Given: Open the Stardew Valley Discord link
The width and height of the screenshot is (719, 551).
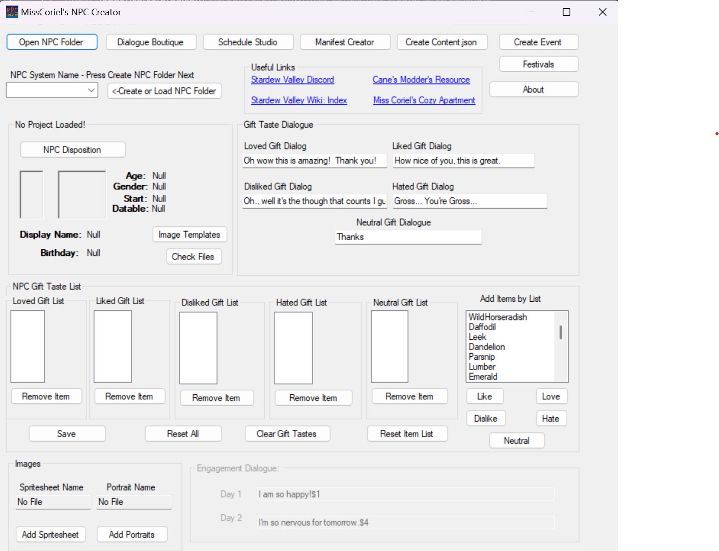Looking at the screenshot, I should (292, 80).
